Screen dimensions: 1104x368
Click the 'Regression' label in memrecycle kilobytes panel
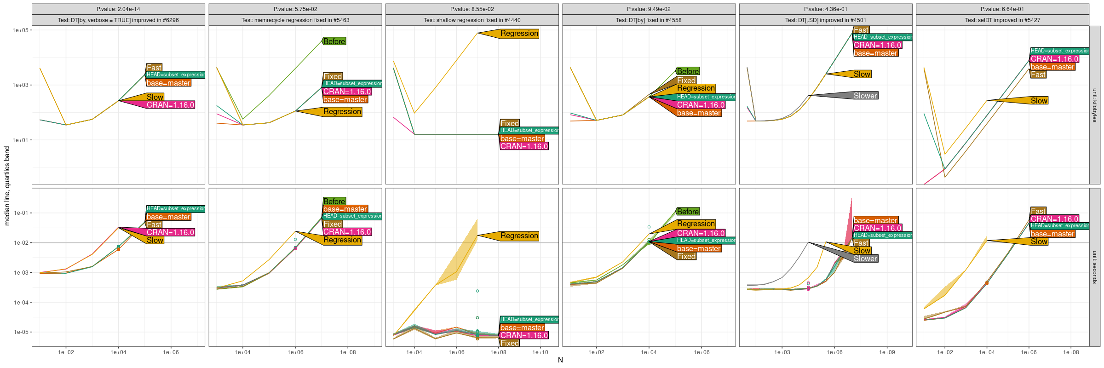pos(342,112)
